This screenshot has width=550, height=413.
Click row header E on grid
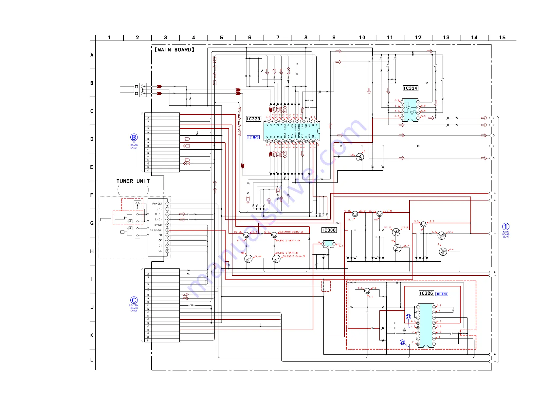click(x=92, y=167)
